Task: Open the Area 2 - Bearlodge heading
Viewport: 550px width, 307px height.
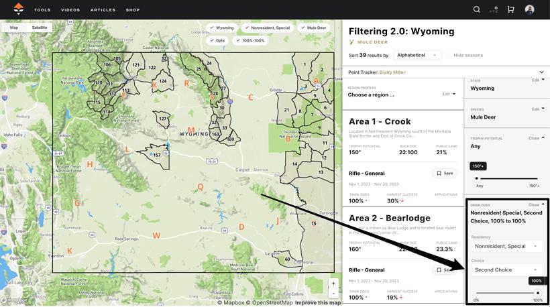Action: click(389, 219)
